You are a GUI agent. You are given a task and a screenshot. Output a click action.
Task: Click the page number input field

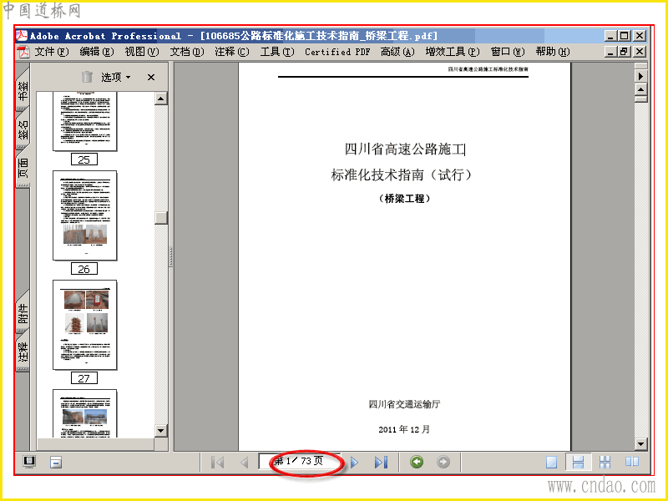(x=300, y=462)
